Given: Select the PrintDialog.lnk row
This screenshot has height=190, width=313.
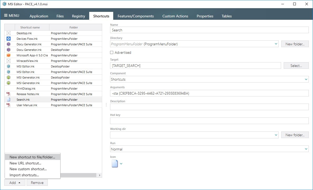Looking at the screenshot, I should pos(53,89).
